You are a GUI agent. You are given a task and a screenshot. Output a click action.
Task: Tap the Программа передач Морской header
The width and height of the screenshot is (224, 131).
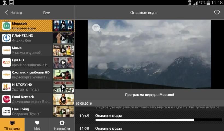click(x=149, y=95)
